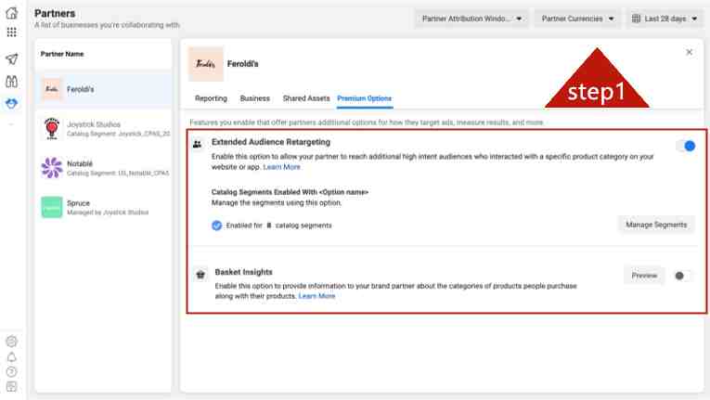Screen dimensions: 710x400
Task: Open the Last 28 days date dropdown
Action: click(665, 19)
